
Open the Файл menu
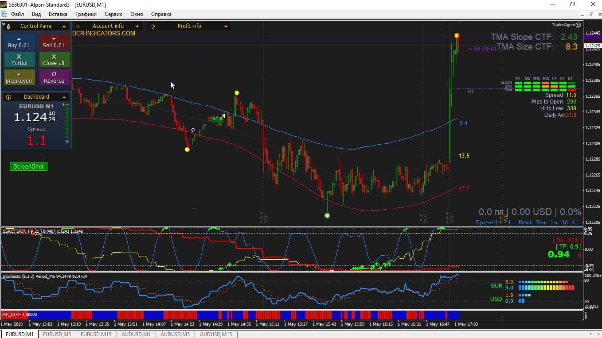(18, 14)
